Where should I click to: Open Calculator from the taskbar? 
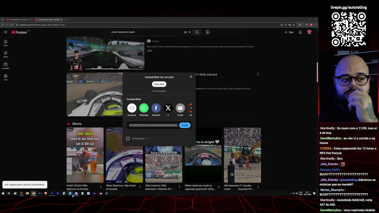pos(64,193)
